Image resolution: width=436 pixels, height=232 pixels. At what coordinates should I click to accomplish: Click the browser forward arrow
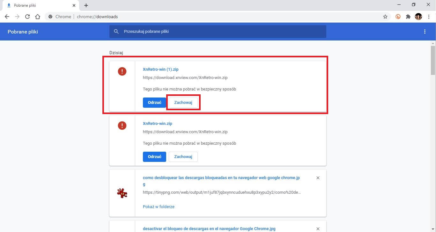click(x=17, y=17)
